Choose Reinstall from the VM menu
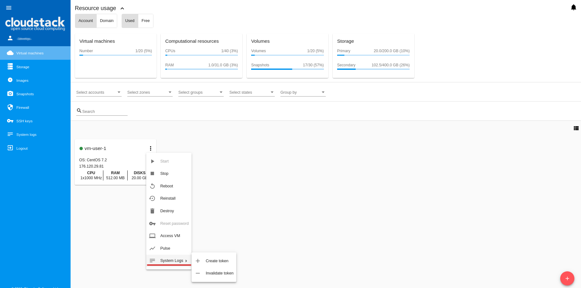 click(169, 198)
